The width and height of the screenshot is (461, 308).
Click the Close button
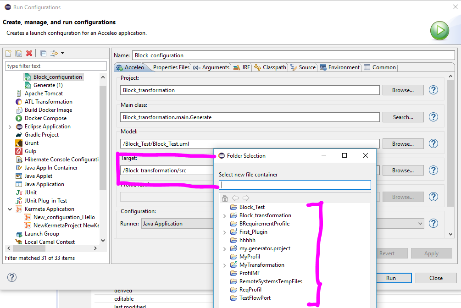(x=436, y=278)
